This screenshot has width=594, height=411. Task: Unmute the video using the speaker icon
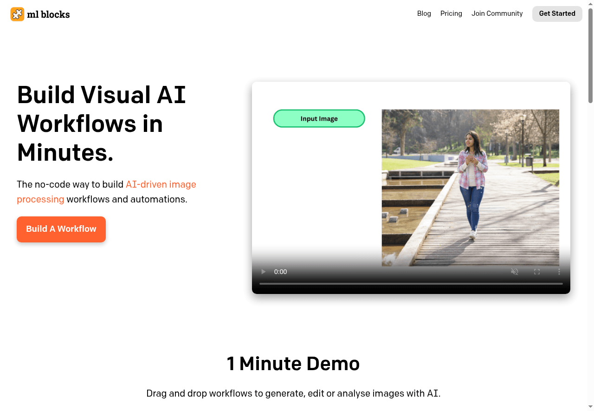pos(514,272)
